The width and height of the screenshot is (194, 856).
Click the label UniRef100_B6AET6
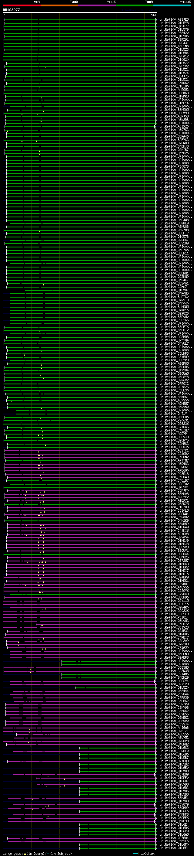[x=174, y=327]
